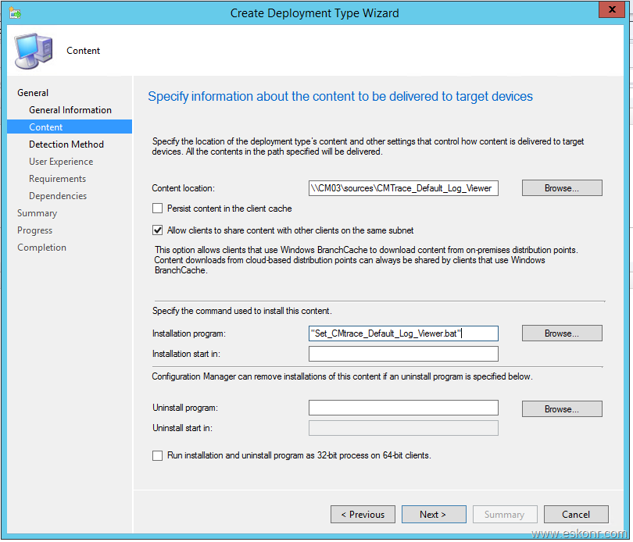Browse for the uninstall program
The width and height of the screenshot is (633, 542).
[x=562, y=409]
